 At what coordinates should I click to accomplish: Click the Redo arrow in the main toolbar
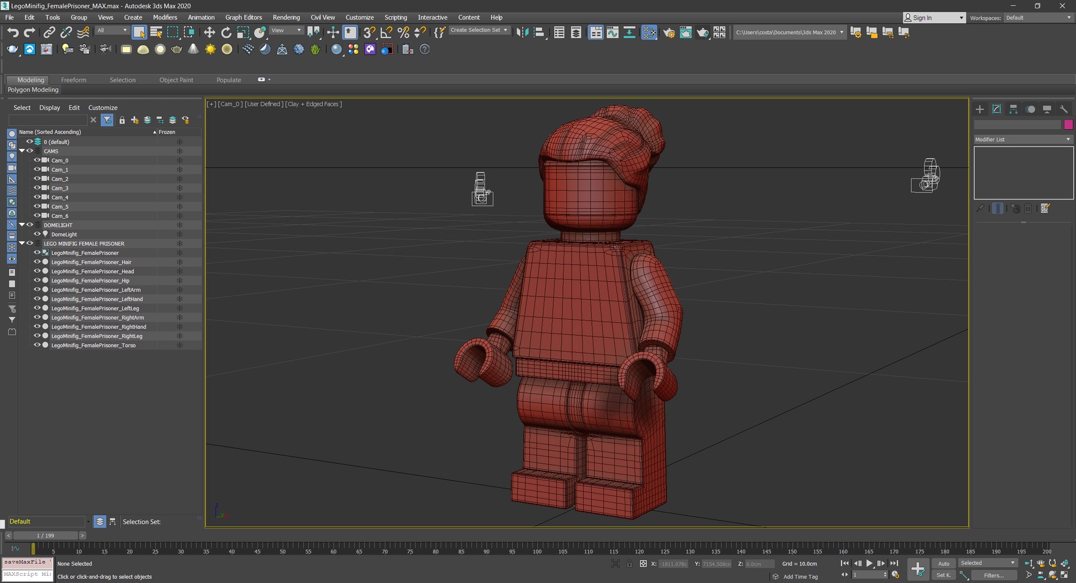[x=30, y=32]
